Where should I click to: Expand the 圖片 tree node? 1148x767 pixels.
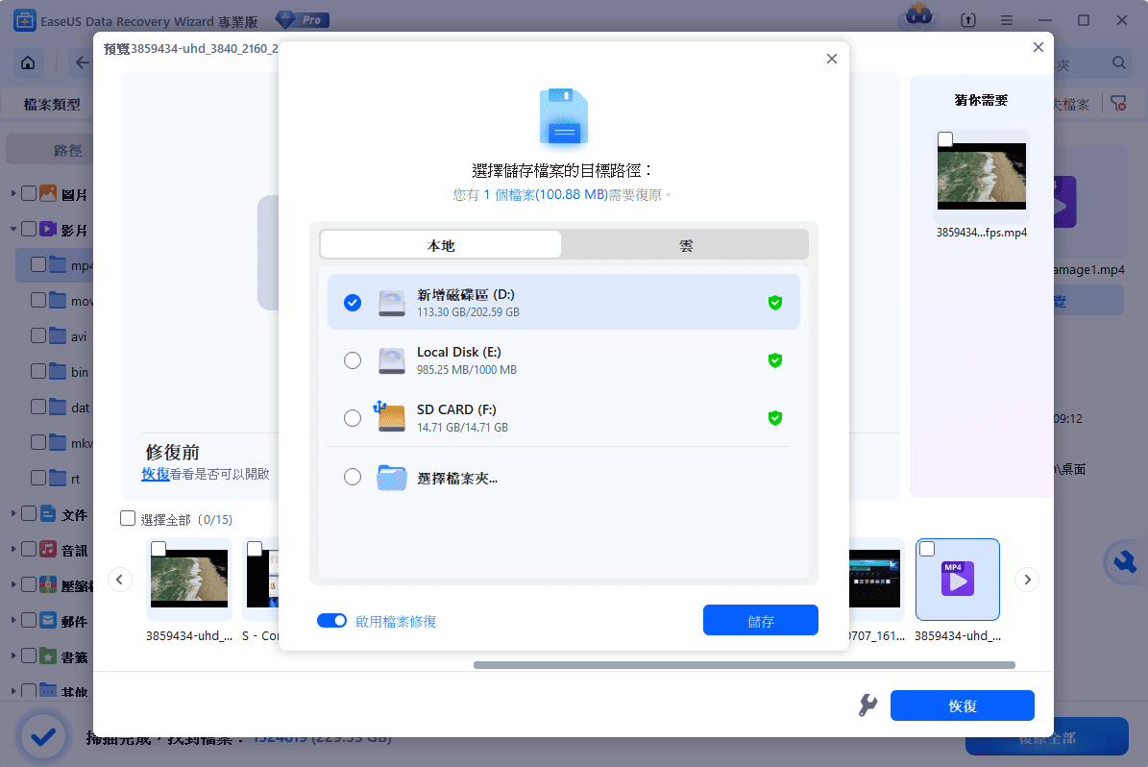(x=13, y=193)
